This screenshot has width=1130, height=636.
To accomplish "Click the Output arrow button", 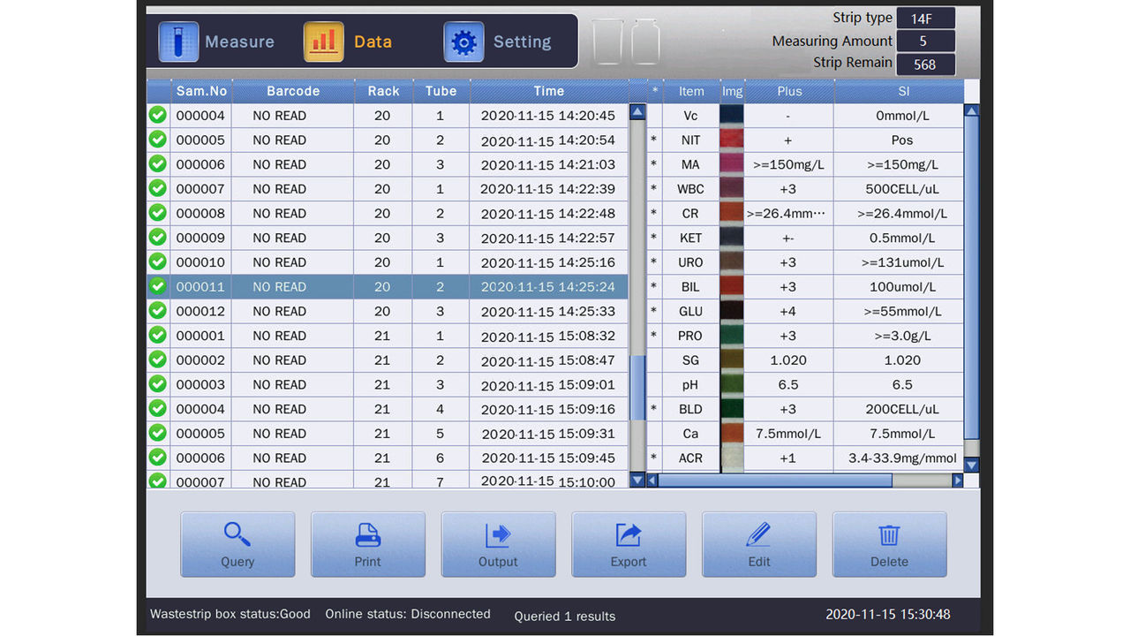I will pyautogui.click(x=498, y=544).
